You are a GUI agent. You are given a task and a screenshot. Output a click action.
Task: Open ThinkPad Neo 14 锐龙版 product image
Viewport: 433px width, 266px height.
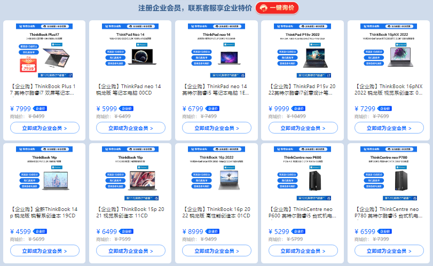tap(130, 51)
